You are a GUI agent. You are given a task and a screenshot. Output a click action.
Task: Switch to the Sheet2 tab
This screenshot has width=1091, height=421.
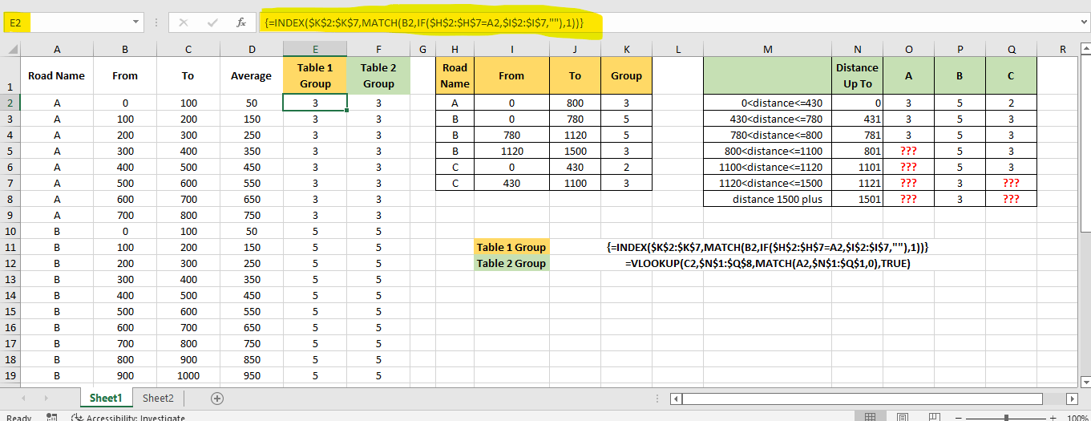[158, 398]
